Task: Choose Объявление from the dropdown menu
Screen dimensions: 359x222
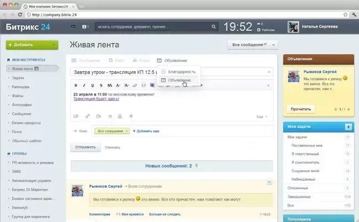Action: (x=178, y=80)
